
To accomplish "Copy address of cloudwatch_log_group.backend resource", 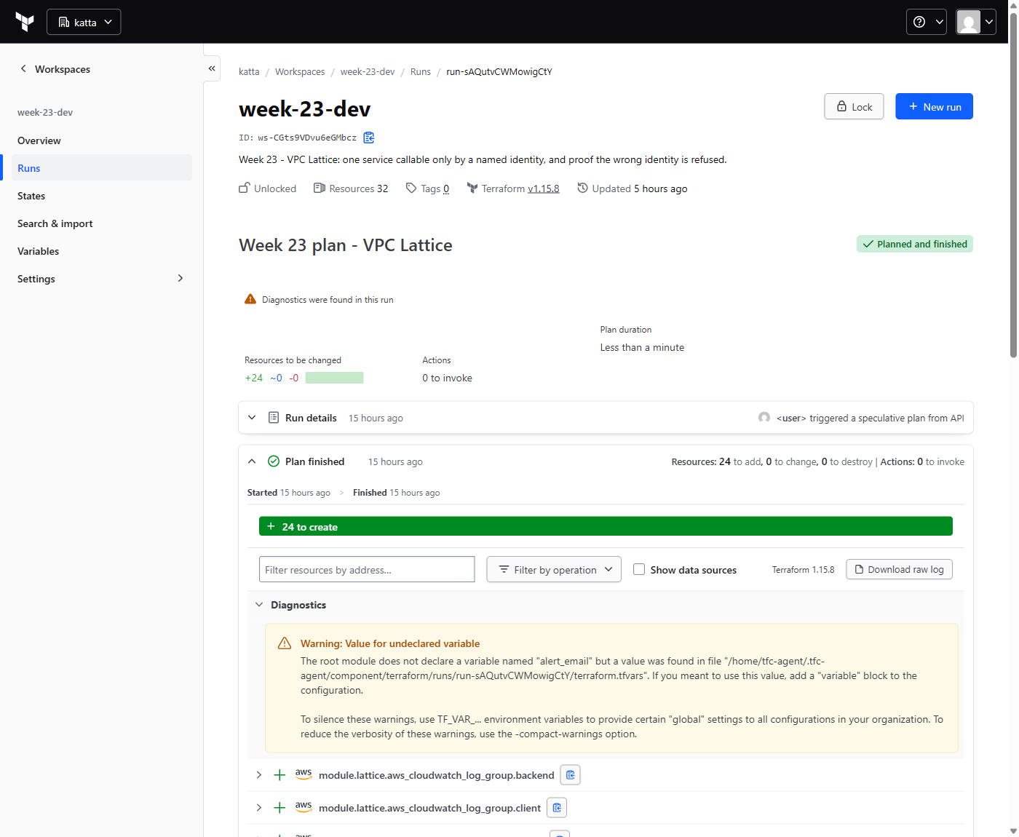I will click(x=571, y=775).
